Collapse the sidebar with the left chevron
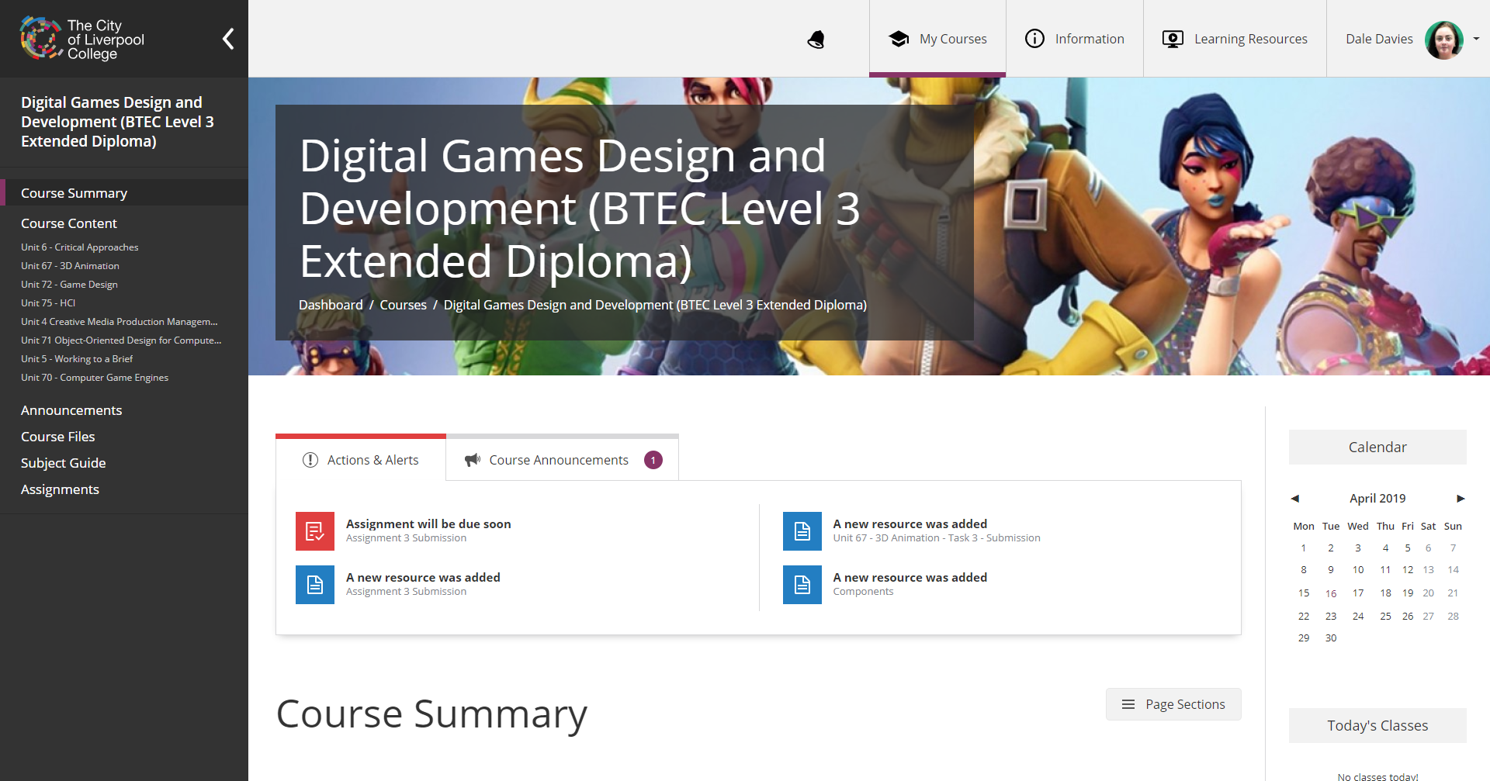The height and width of the screenshot is (781, 1490). [228, 39]
